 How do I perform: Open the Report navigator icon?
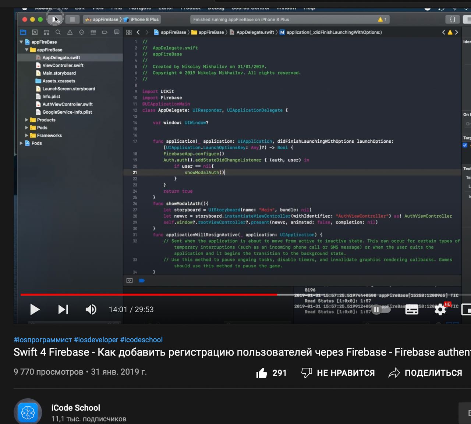click(x=117, y=32)
